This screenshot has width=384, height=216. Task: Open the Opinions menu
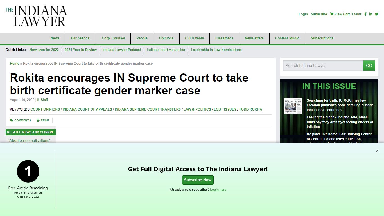166,38
